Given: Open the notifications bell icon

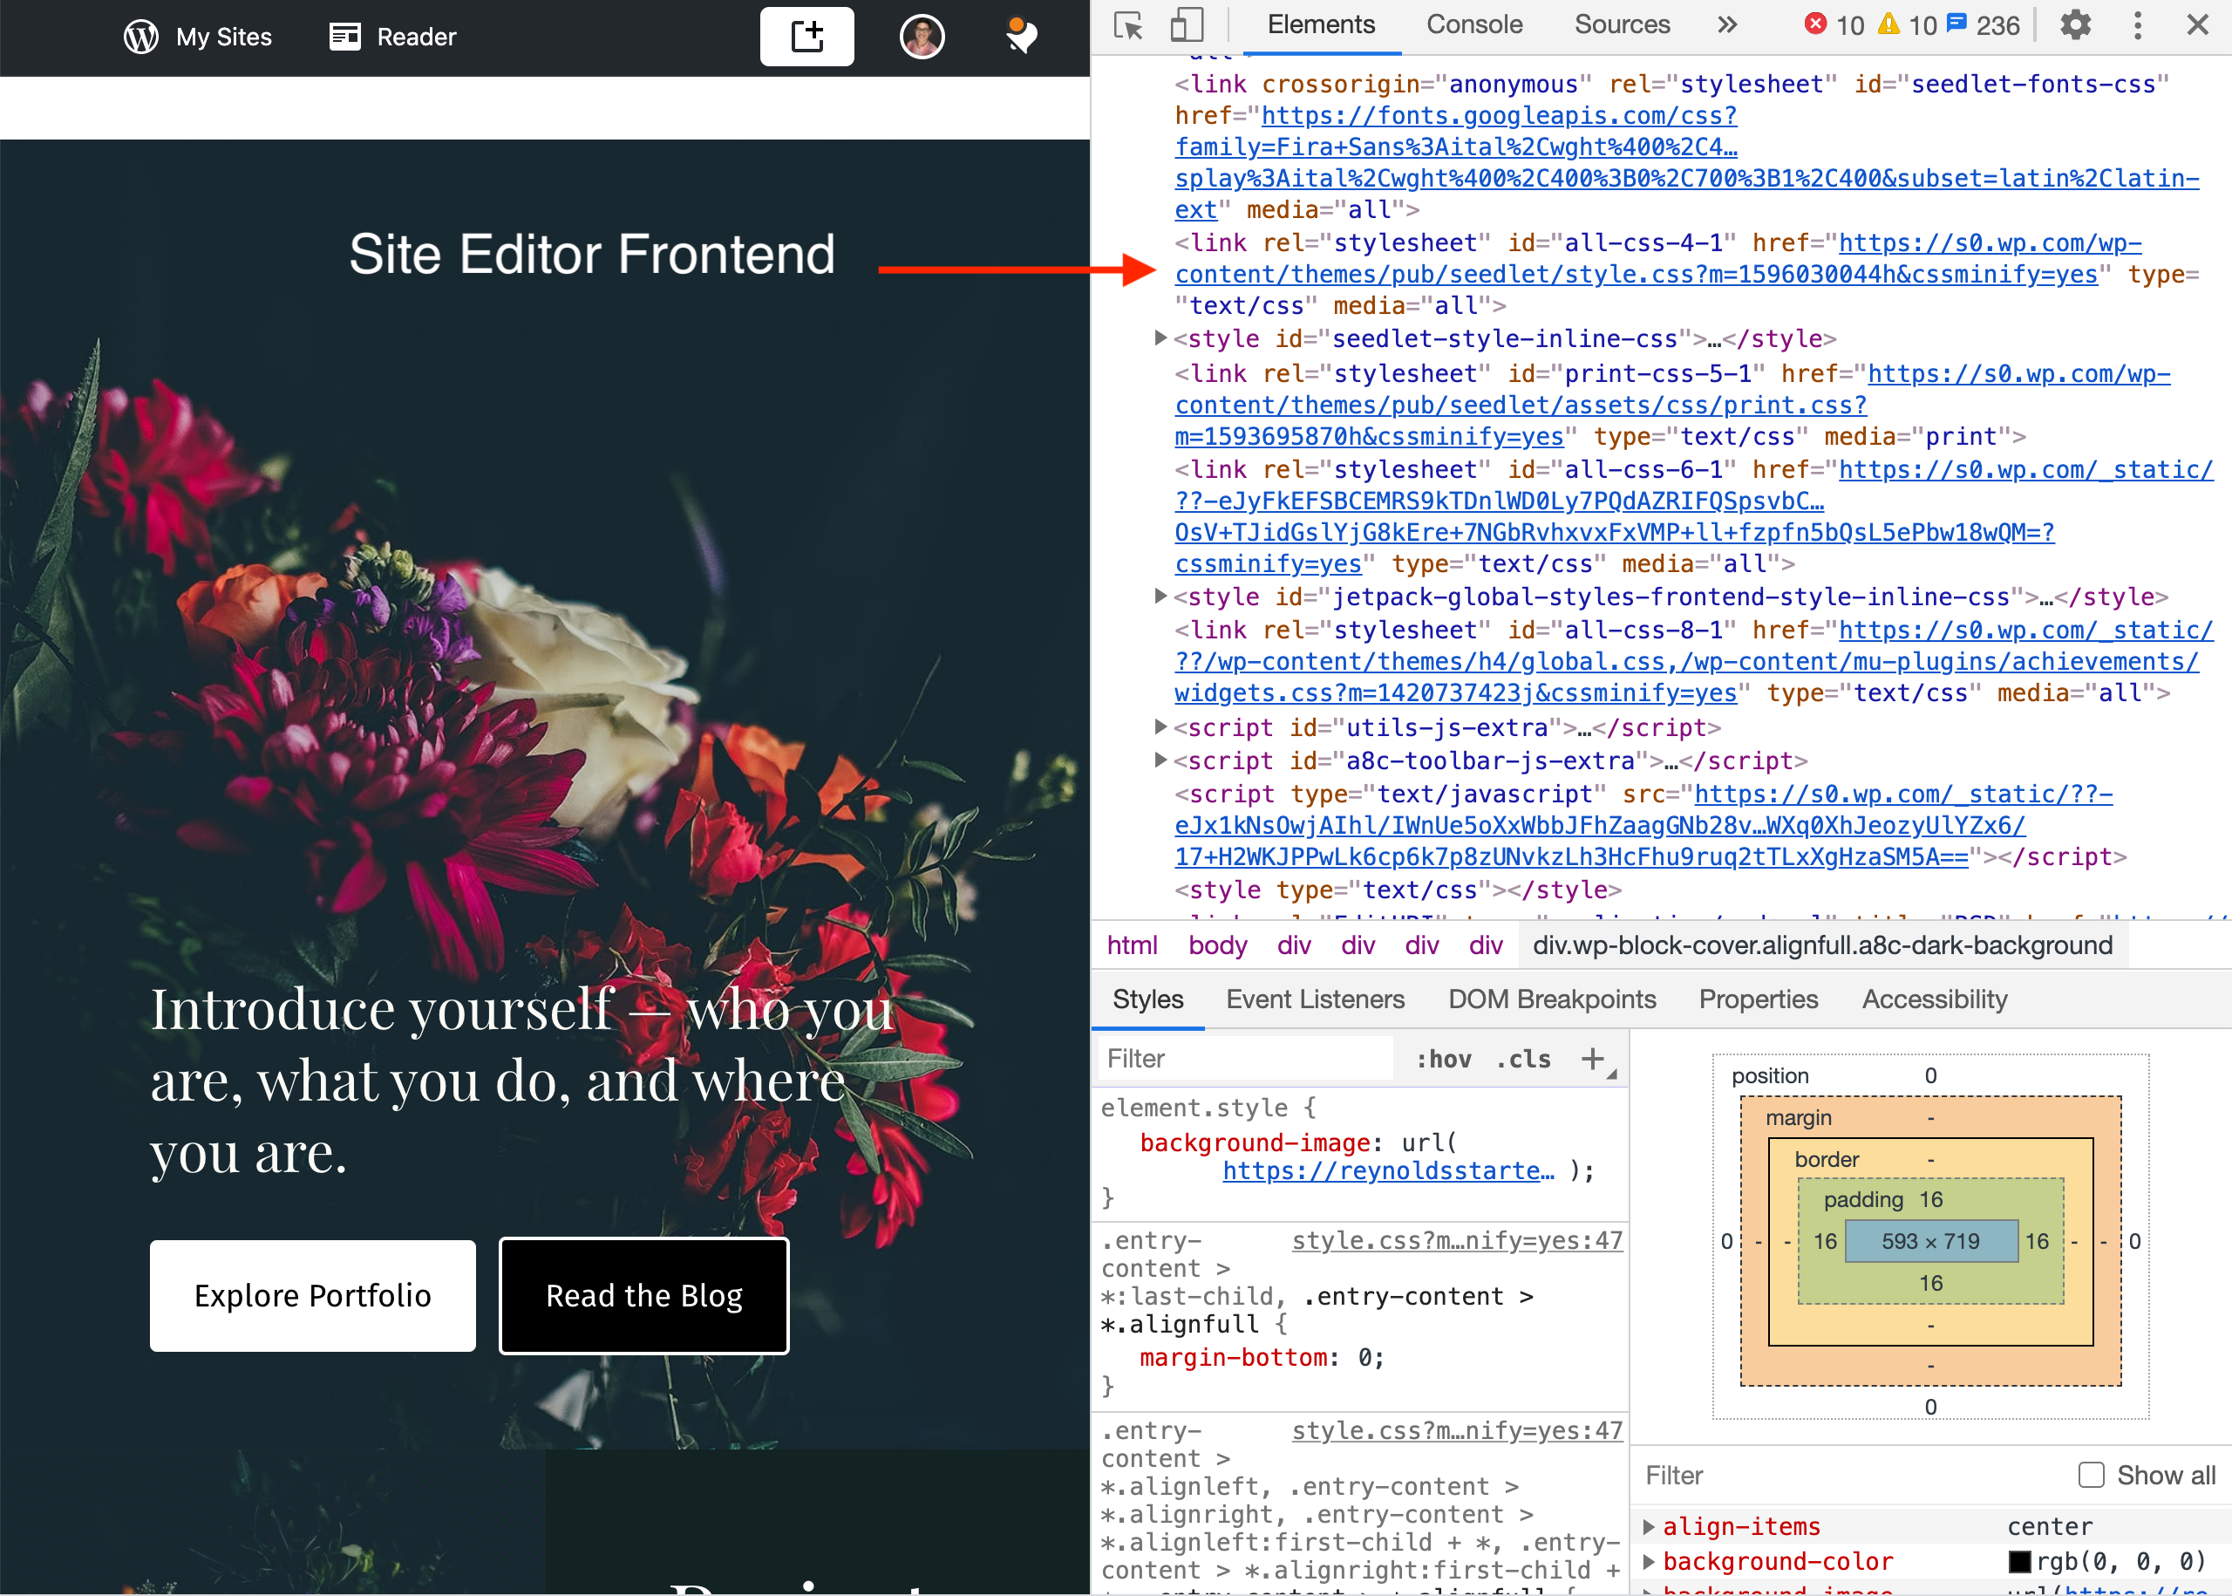Looking at the screenshot, I should click(1021, 37).
